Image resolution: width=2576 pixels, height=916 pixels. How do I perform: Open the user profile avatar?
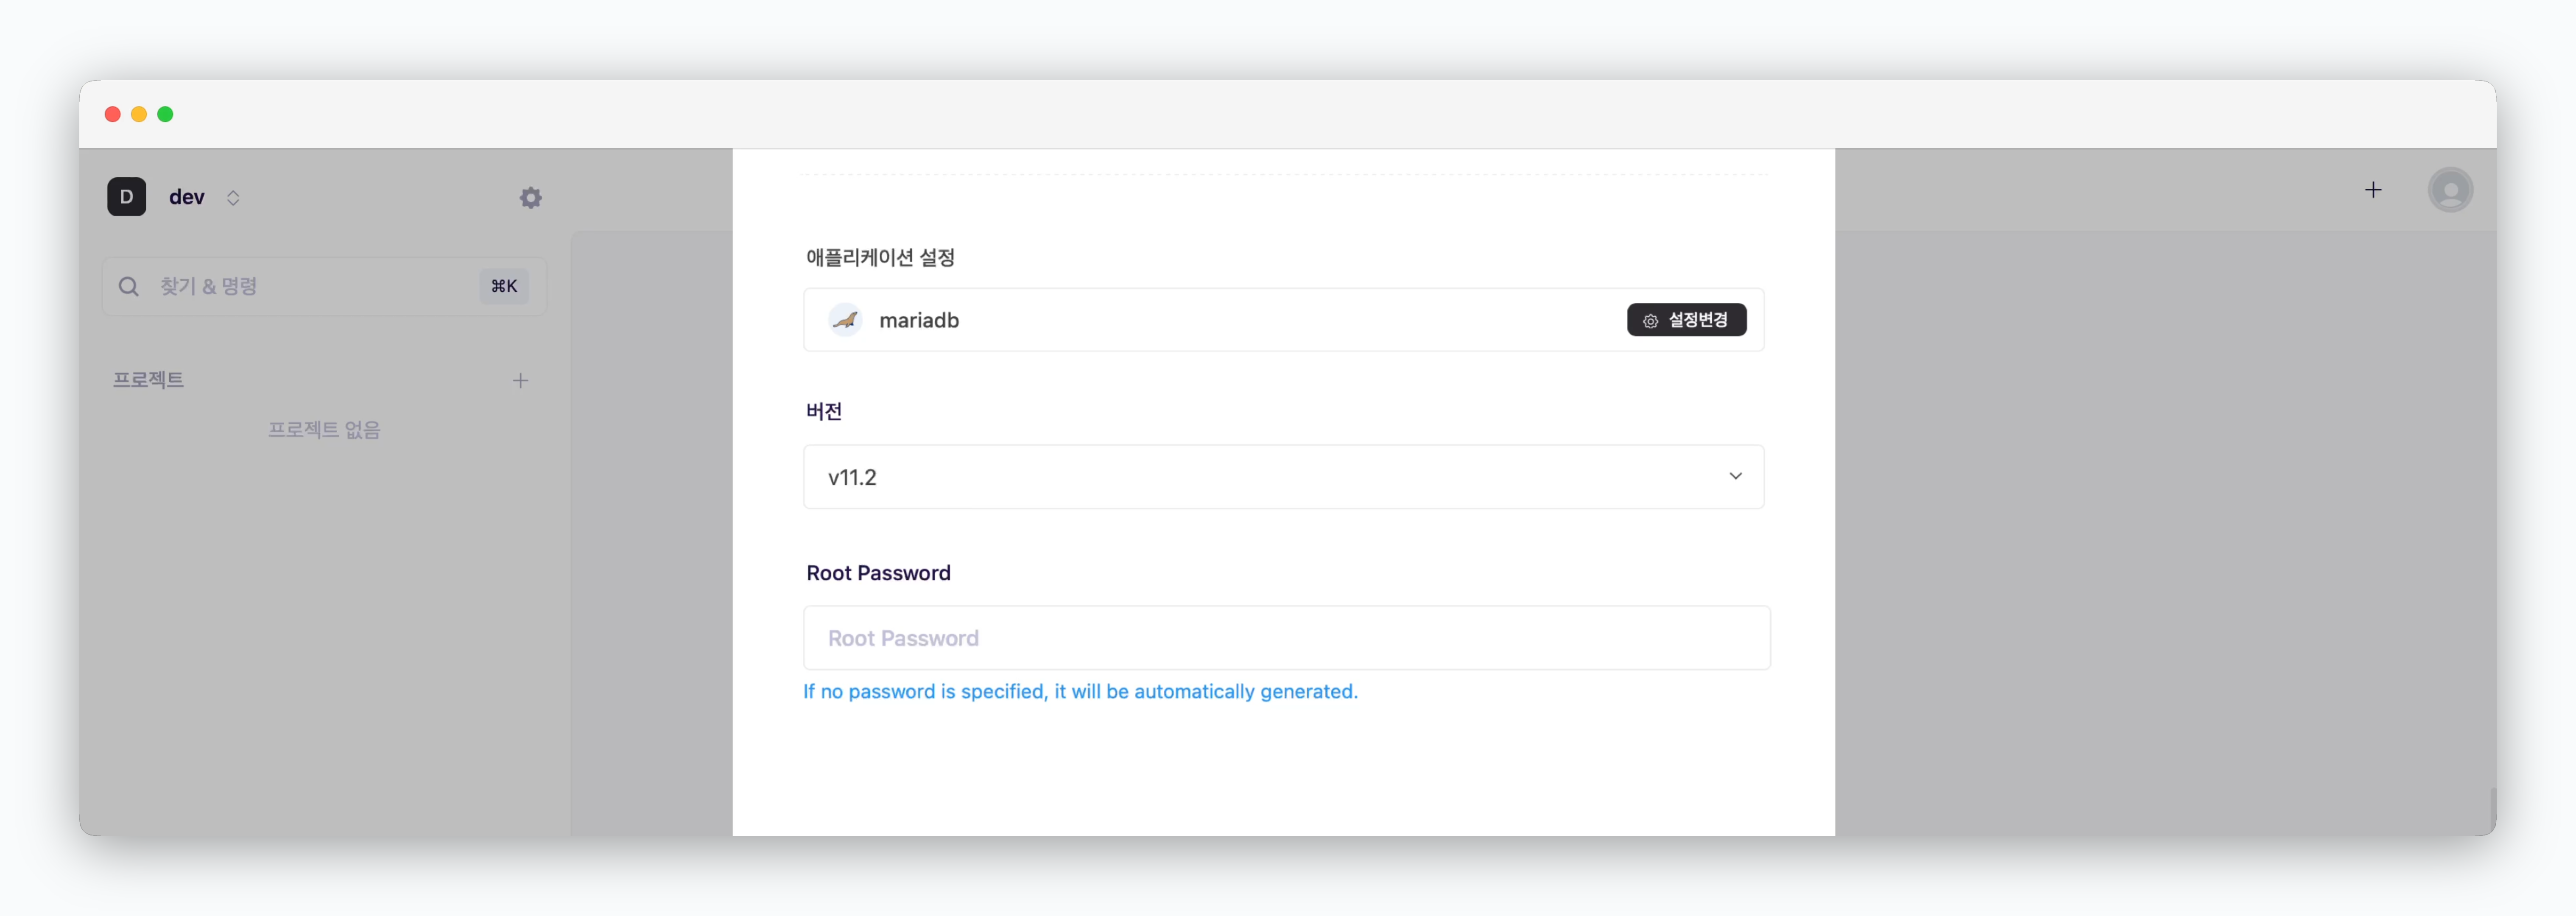coord(2449,190)
